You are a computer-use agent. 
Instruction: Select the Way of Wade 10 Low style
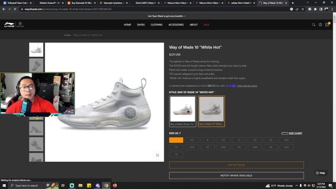(183, 111)
